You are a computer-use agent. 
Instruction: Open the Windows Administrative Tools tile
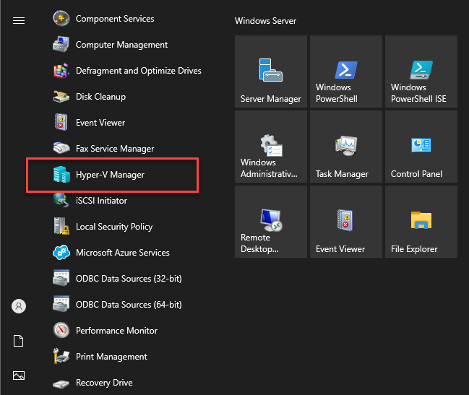point(271,147)
